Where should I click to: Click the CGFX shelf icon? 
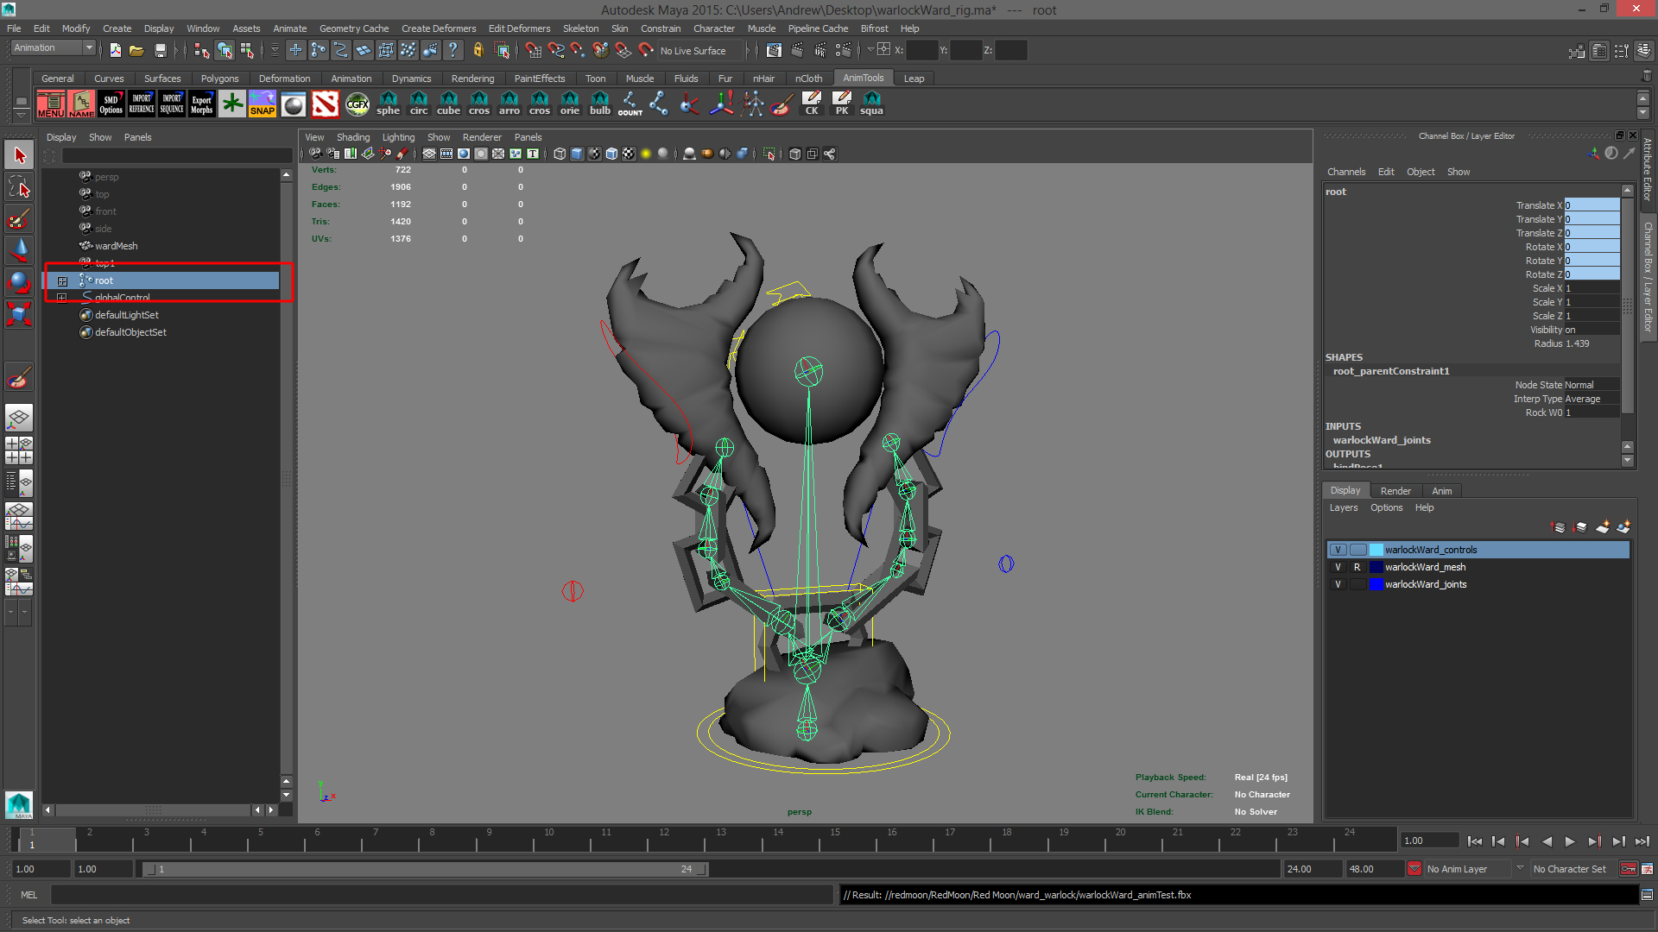click(357, 104)
